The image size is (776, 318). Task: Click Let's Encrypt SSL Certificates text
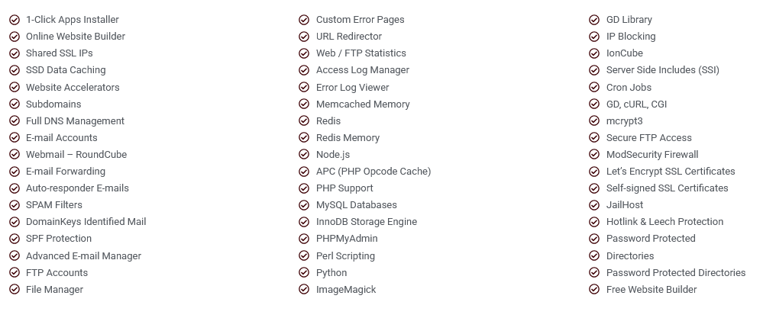tap(671, 172)
